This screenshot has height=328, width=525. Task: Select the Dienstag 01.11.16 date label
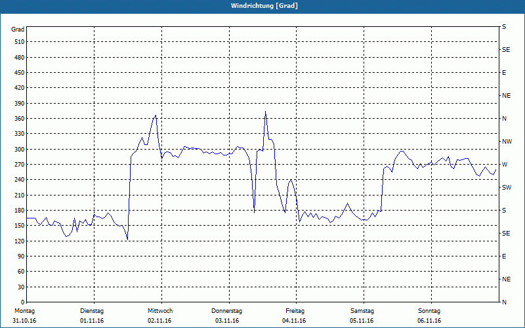92,316
